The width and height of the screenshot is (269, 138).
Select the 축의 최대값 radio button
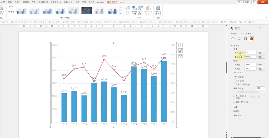236,84
